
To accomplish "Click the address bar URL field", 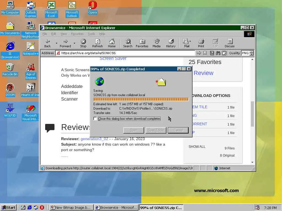I will (x=125, y=53).
